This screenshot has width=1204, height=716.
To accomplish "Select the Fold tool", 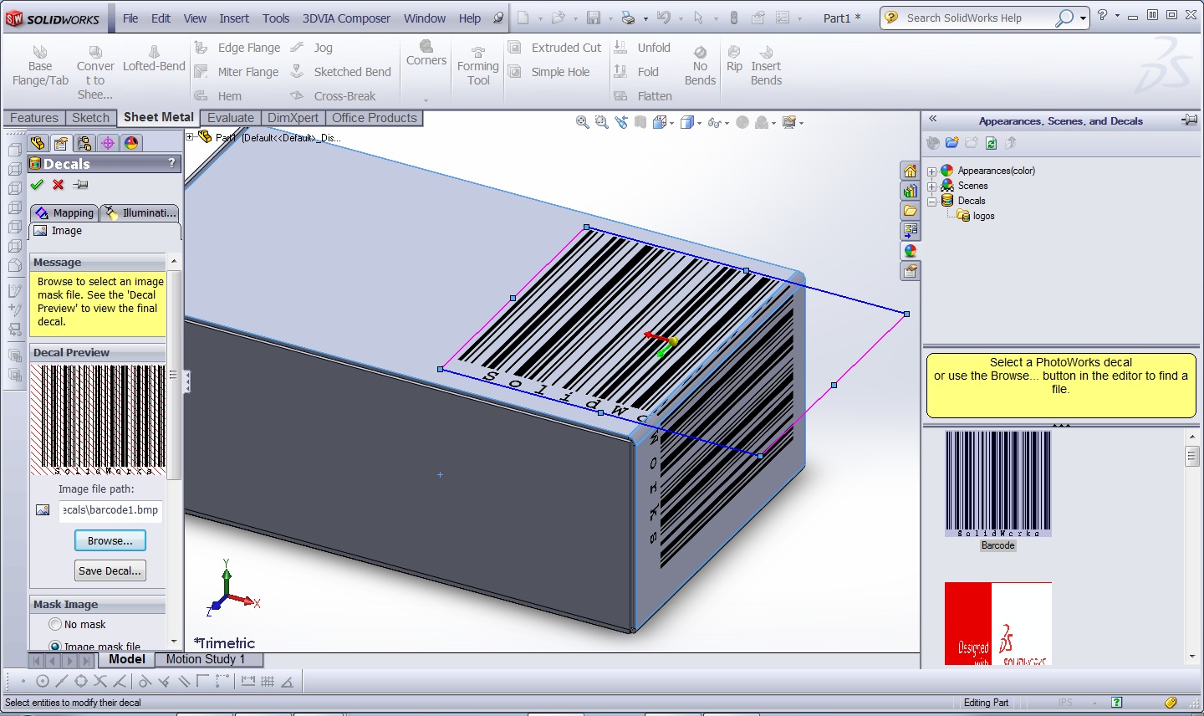I will click(637, 72).
